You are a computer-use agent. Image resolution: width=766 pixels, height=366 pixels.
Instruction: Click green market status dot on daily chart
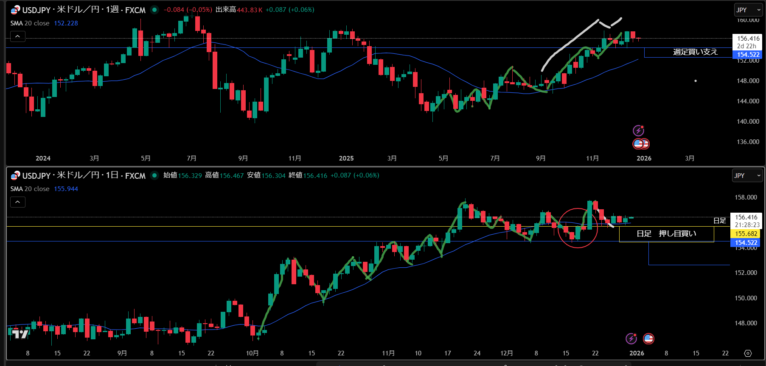(x=154, y=175)
